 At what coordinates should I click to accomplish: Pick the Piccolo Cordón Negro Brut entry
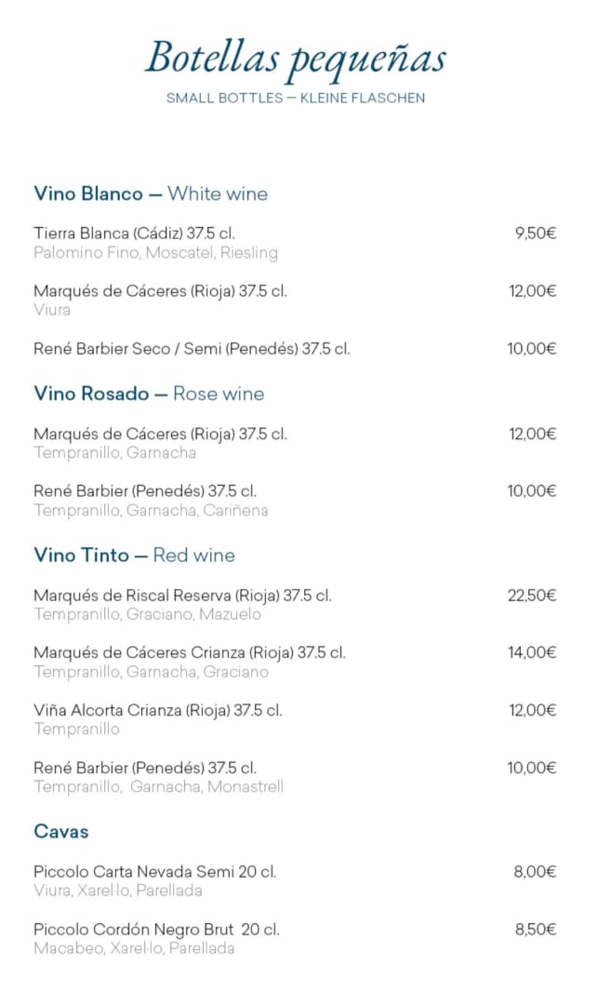[x=156, y=931]
